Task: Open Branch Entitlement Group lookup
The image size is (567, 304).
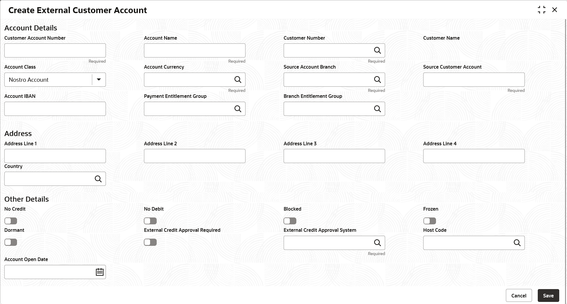Action: click(377, 109)
